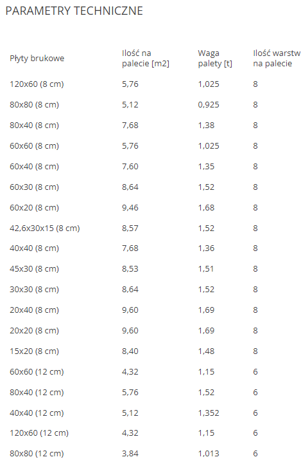Click the 1,51 pallet weight value
The width and height of the screenshot is (308, 475).
206,268
